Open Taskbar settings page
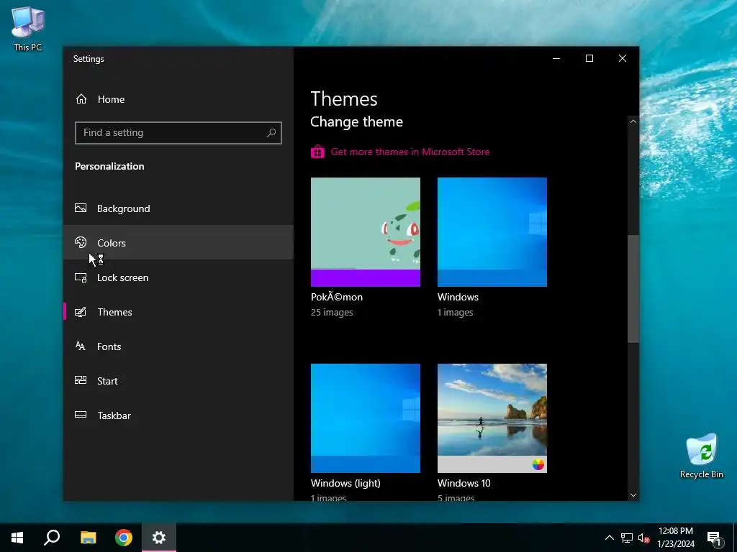737x552 pixels. click(x=178, y=415)
